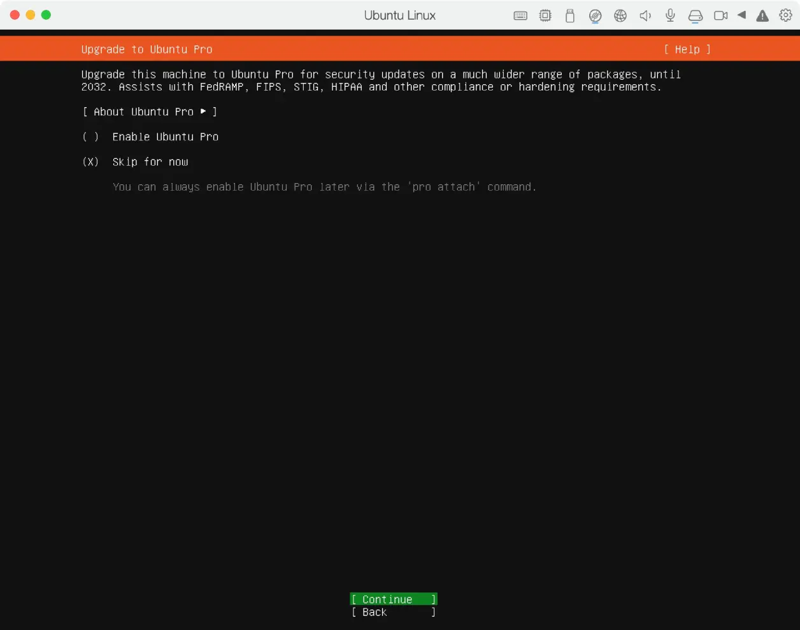Open the network globe icon

tap(620, 15)
